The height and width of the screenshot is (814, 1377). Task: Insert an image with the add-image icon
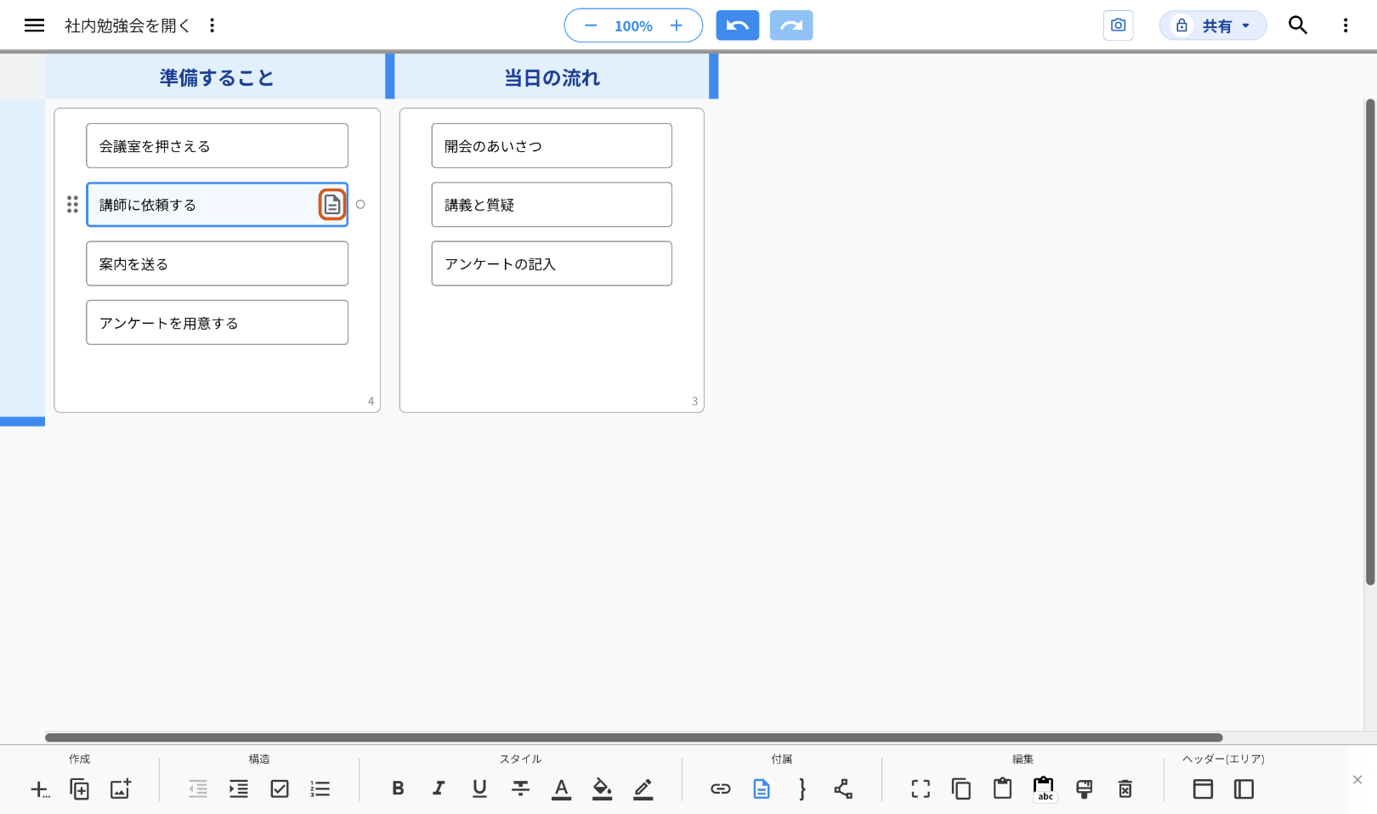click(121, 789)
